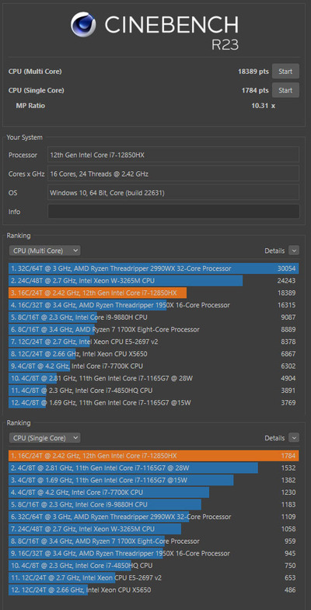Screen dimensions: 311x610
Task: Select Ryzen 7 1700X single core row 959
Action: click(154, 542)
